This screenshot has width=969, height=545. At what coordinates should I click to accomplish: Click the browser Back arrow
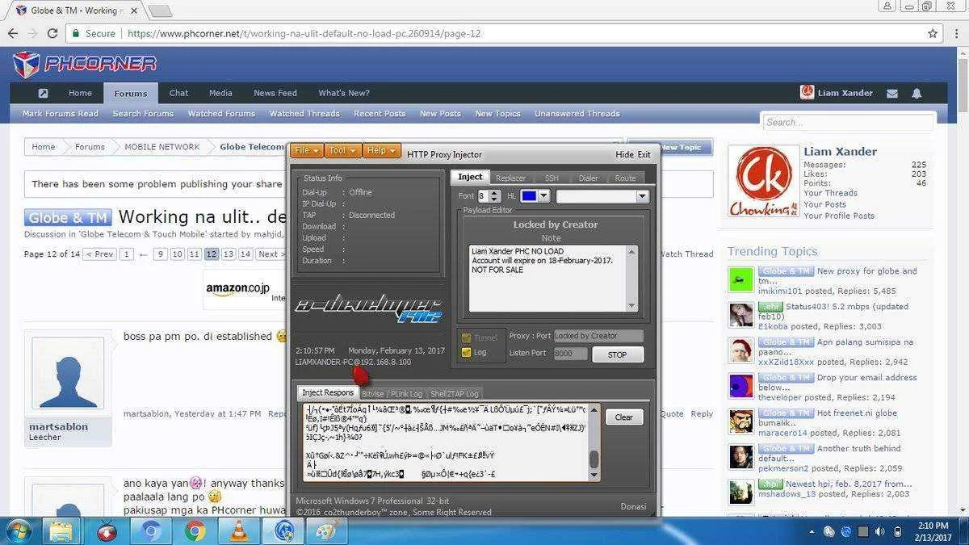[13, 33]
